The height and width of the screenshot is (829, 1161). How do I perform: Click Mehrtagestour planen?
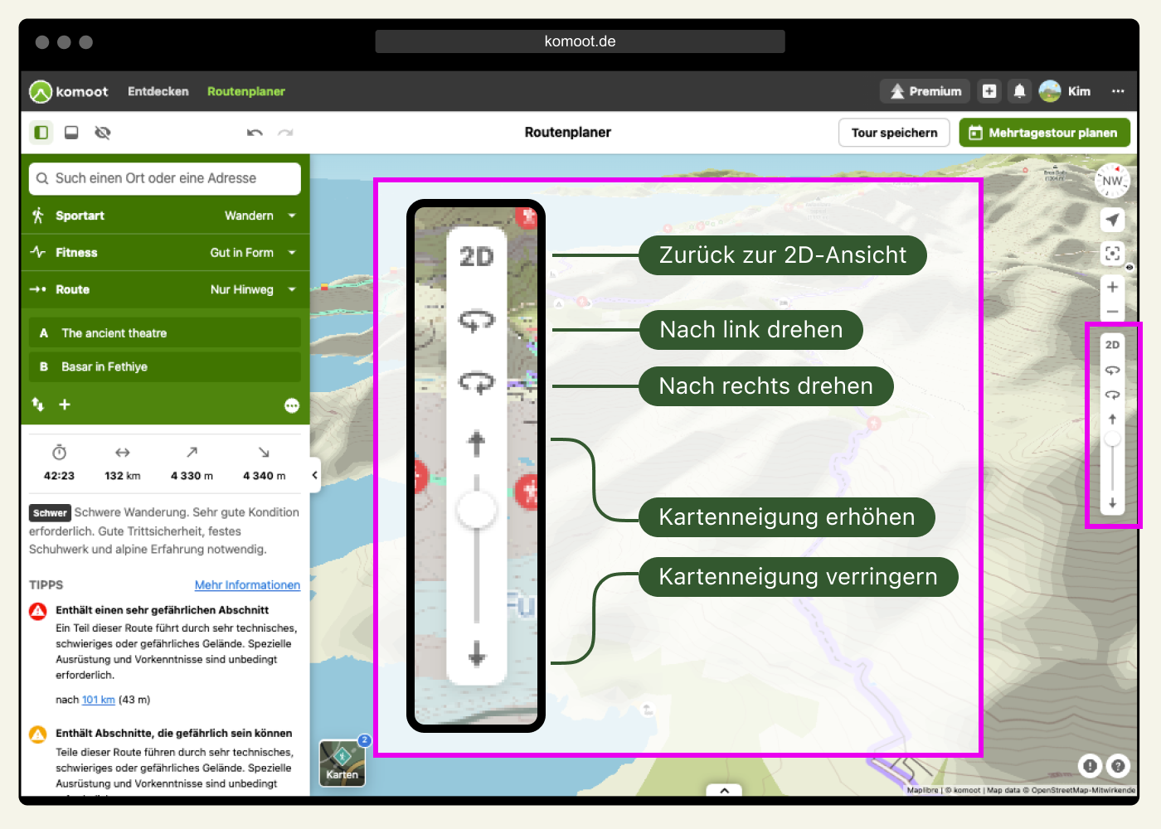pos(1044,133)
